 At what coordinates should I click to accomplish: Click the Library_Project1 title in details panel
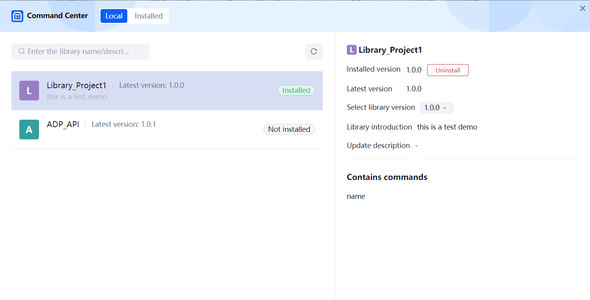(x=390, y=50)
